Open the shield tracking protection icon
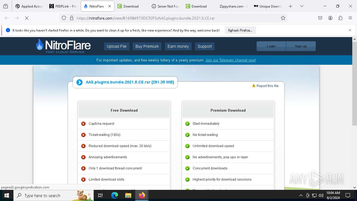The image size is (357, 201). point(64,18)
